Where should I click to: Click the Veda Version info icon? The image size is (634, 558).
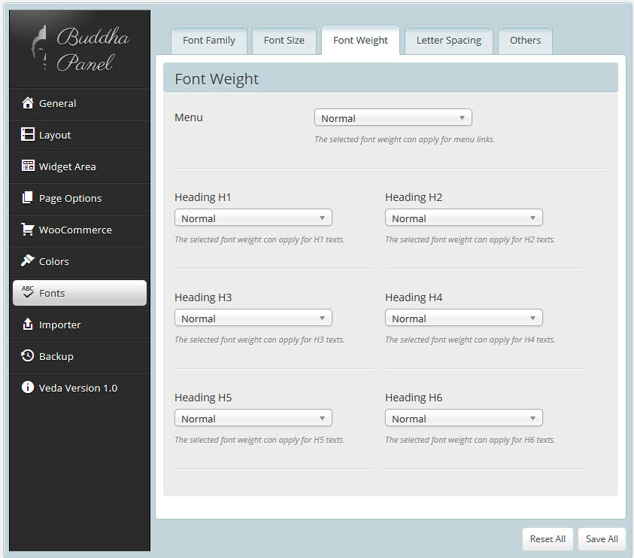(x=28, y=388)
